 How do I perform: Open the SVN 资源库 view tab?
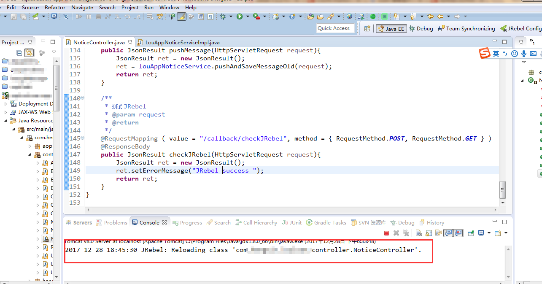coord(368,222)
